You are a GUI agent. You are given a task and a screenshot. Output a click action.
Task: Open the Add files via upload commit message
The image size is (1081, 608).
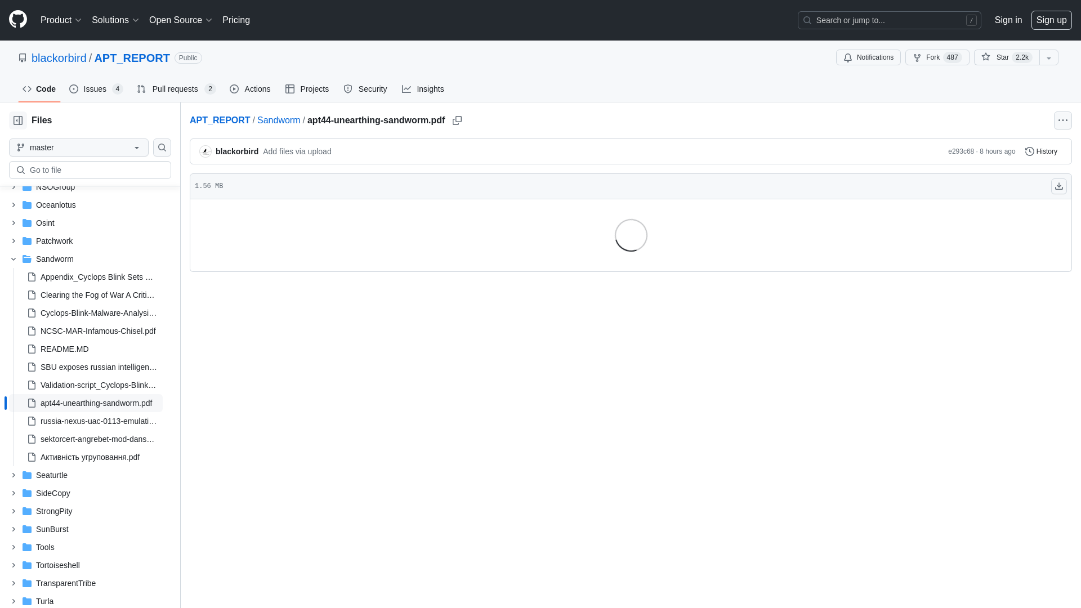(x=297, y=151)
